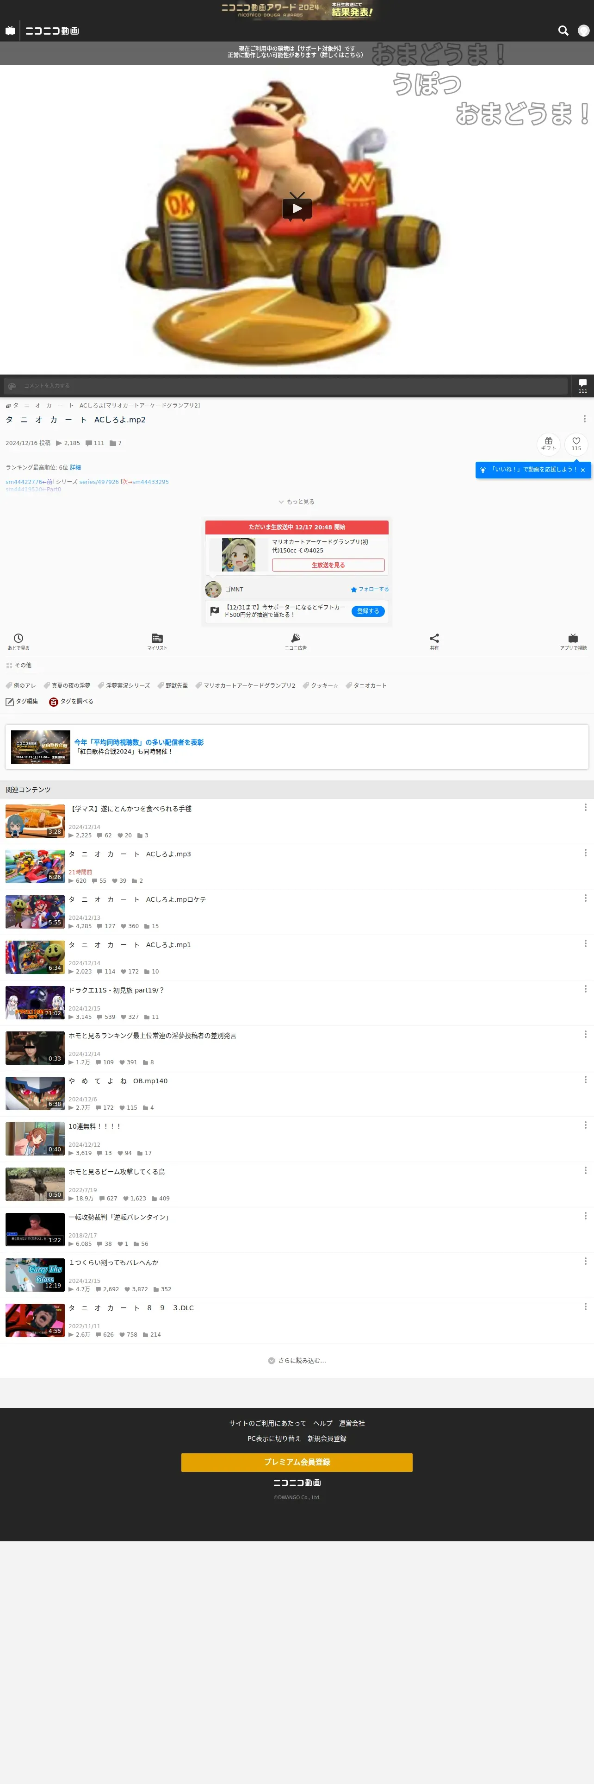Select tag 例のアレ
Screen dimensions: 594x1784
(x=21, y=685)
